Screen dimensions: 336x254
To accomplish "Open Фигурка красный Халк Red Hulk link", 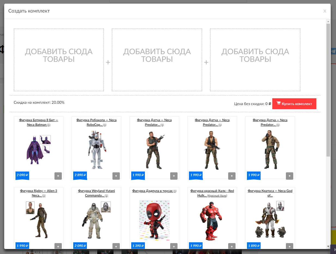I will tap(212, 193).
